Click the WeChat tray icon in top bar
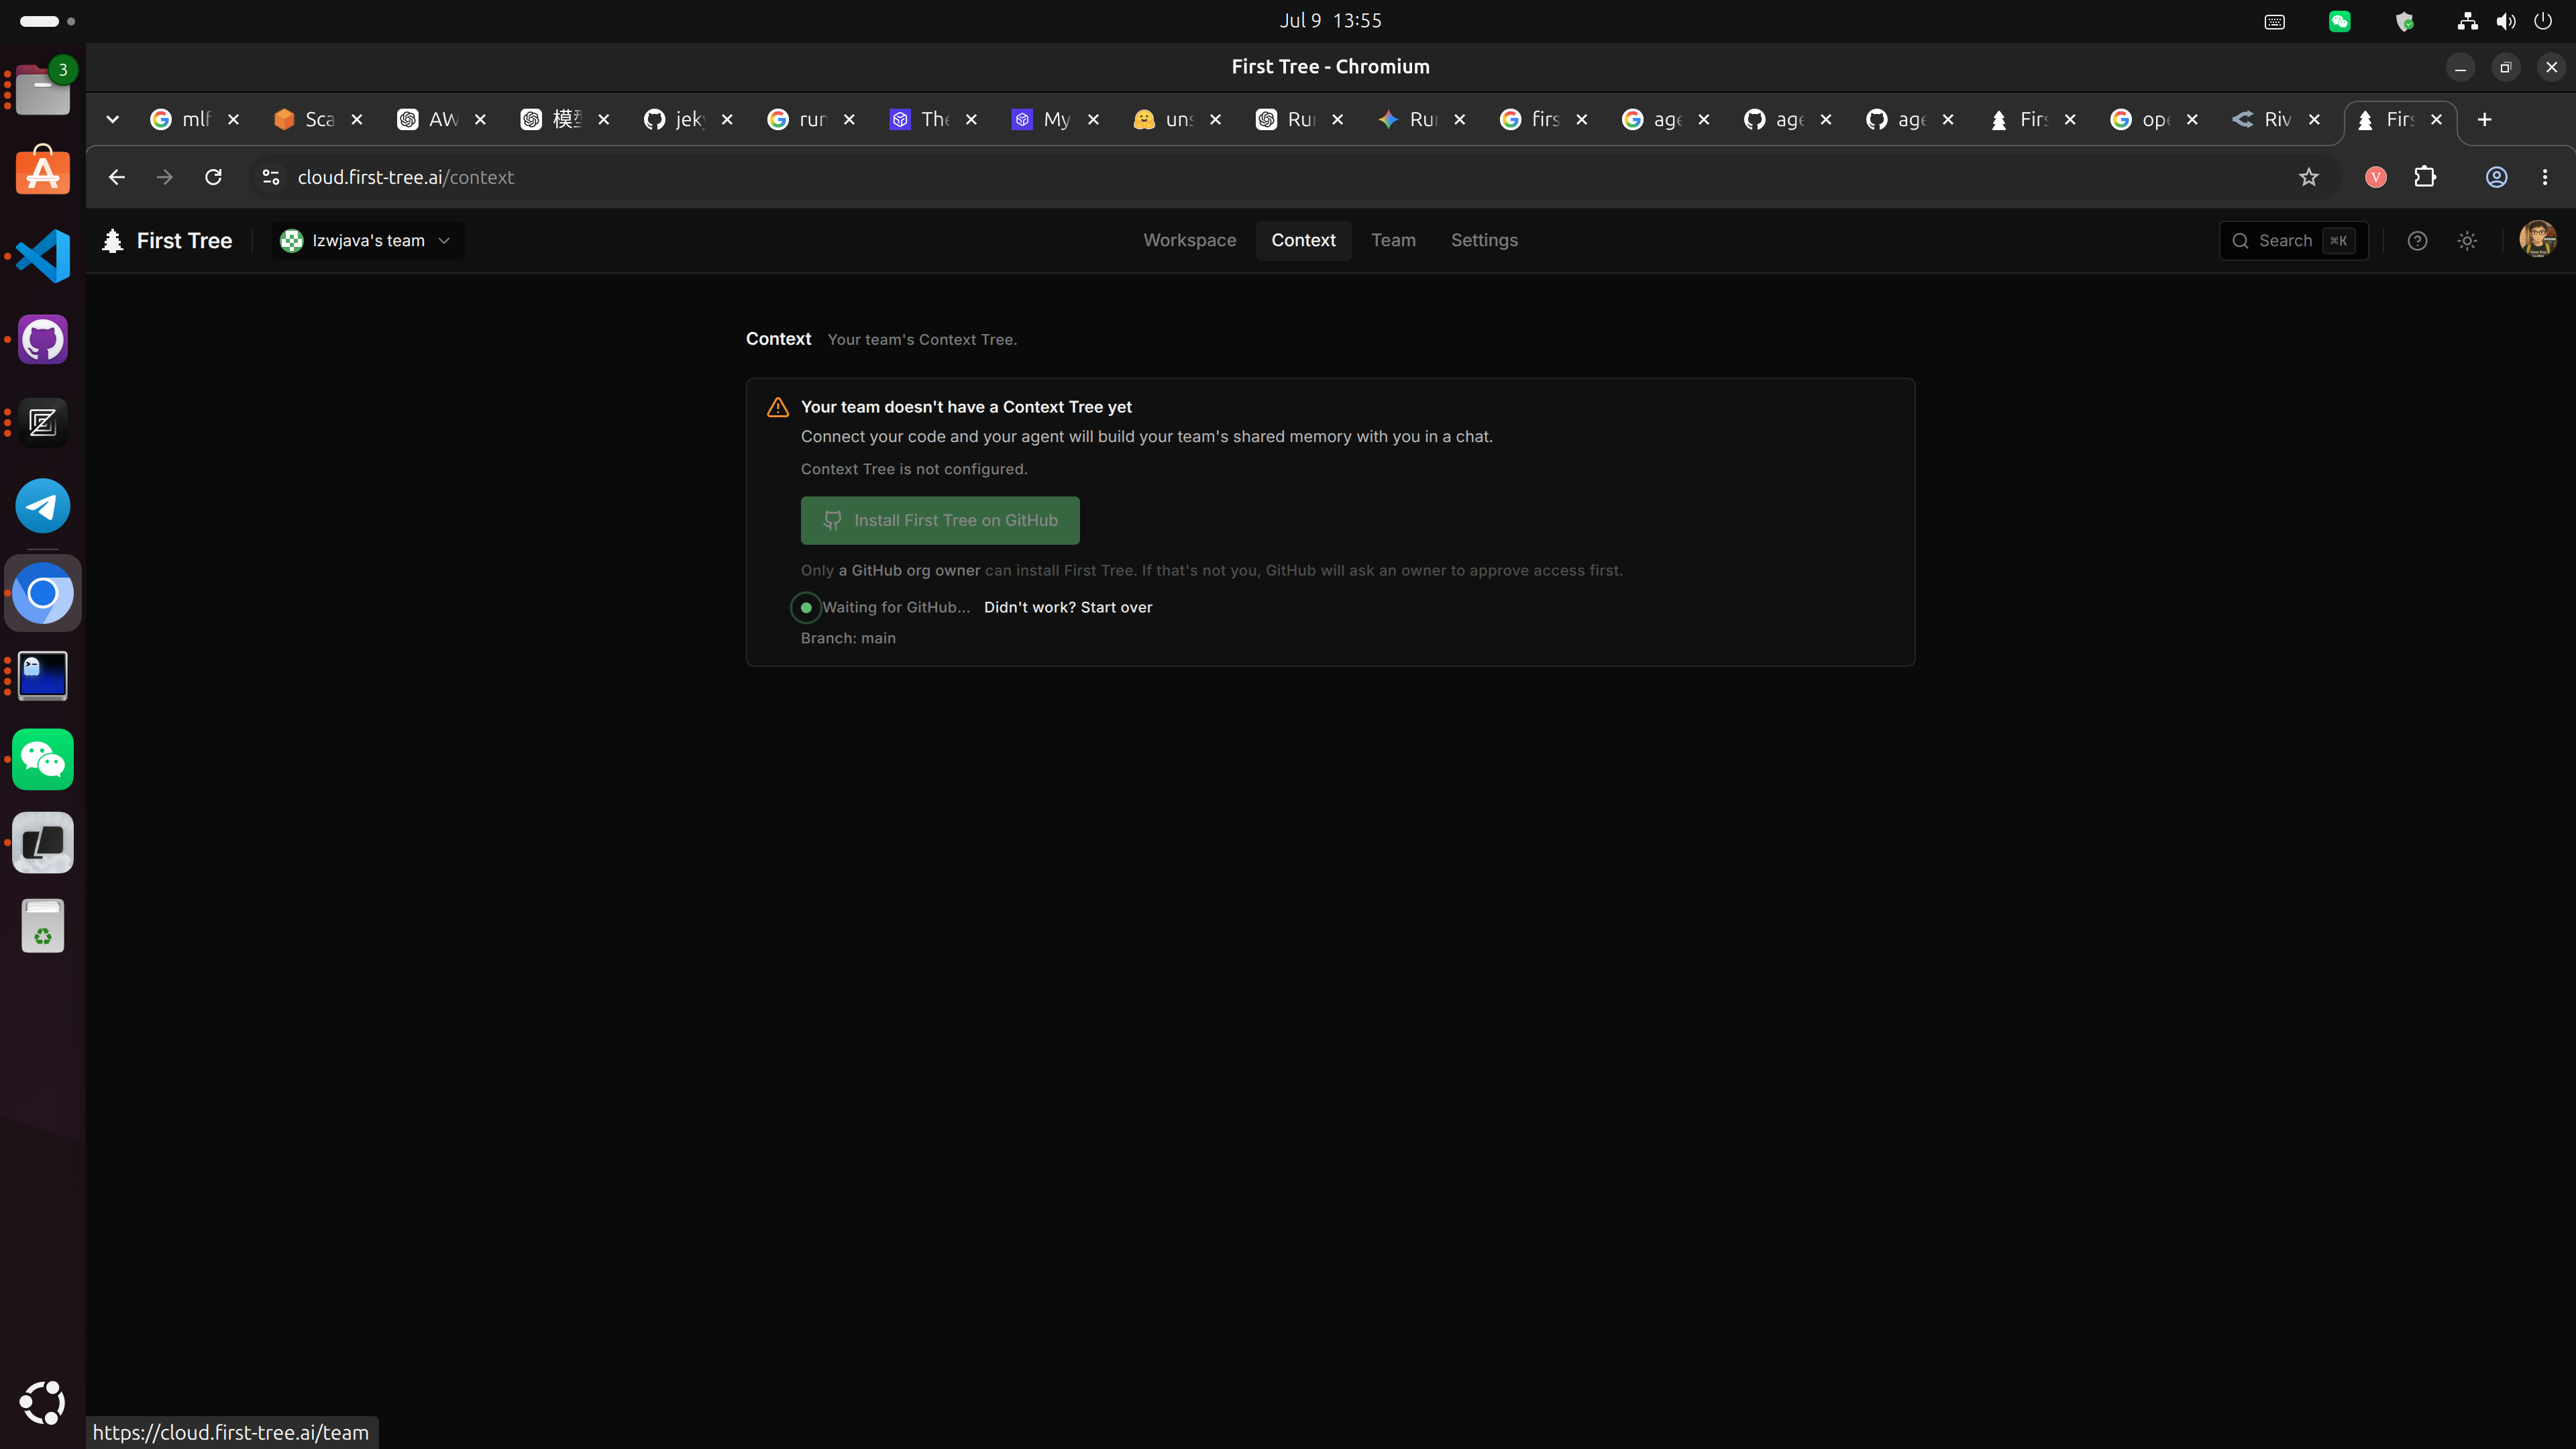2576x1449 pixels. (x=2339, y=21)
